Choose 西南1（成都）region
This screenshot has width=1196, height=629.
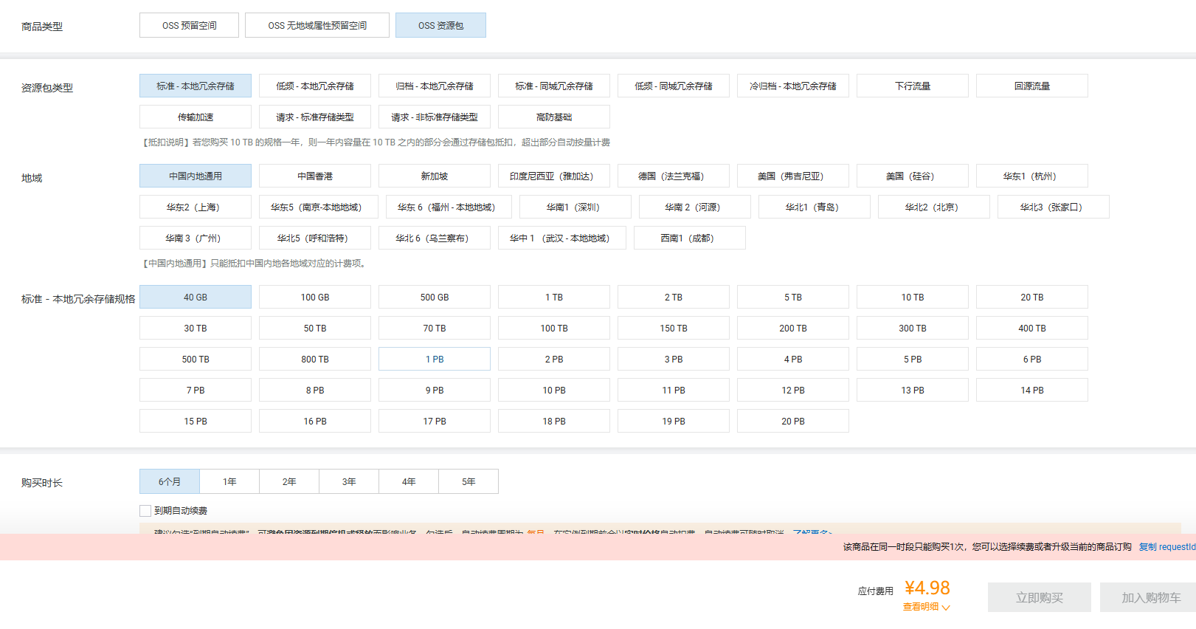(689, 238)
